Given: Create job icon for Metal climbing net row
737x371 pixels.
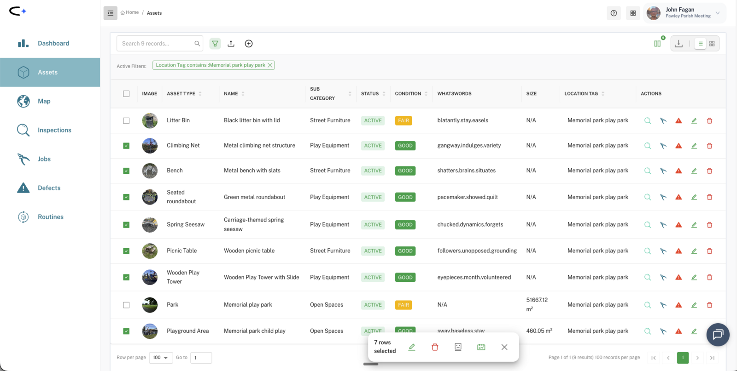Looking at the screenshot, I should click(x=663, y=146).
